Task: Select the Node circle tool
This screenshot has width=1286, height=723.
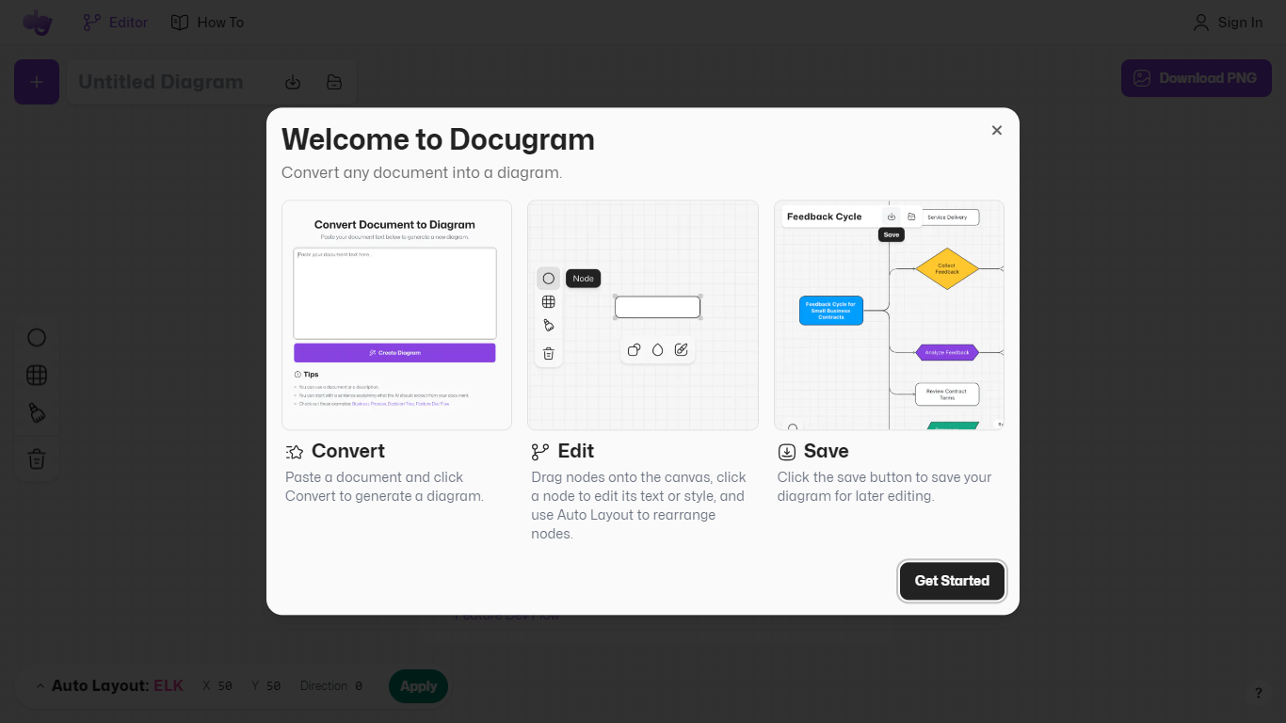Action: coord(37,338)
